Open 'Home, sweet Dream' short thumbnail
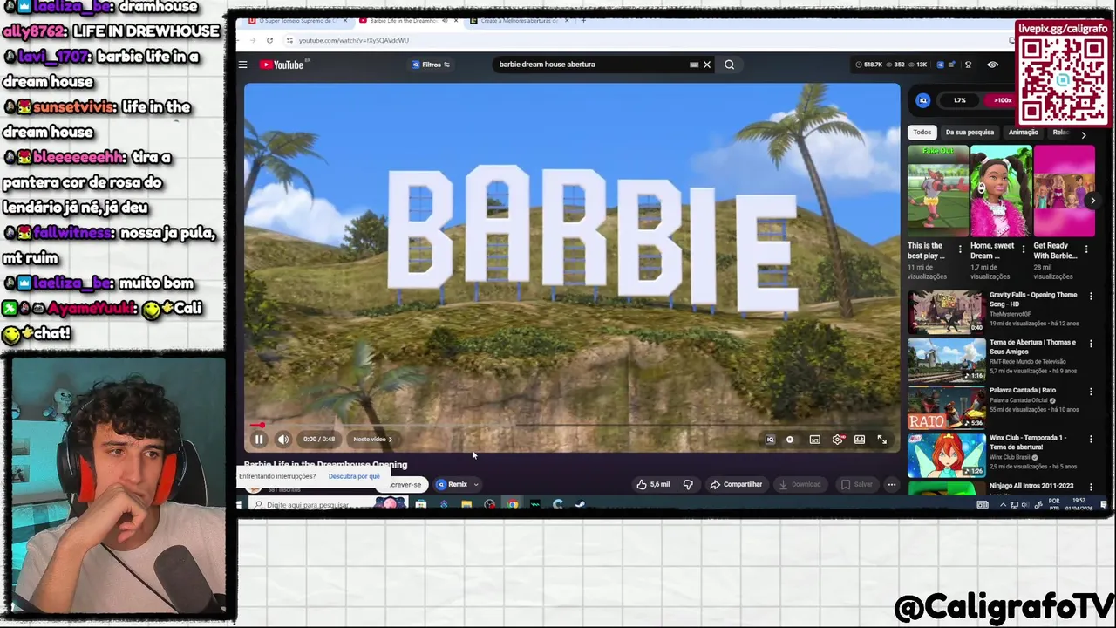Viewport: 1116px width, 628px height. click(1001, 192)
